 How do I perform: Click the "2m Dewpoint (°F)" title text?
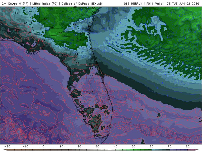point(15,4)
